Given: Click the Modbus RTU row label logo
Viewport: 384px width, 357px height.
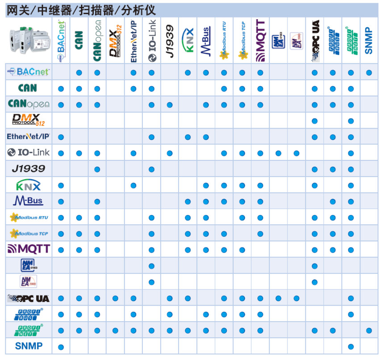Looking at the screenshot, I should coord(29,217).
